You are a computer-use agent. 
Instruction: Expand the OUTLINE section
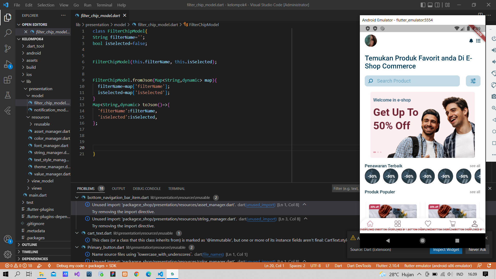coord(29,245)
